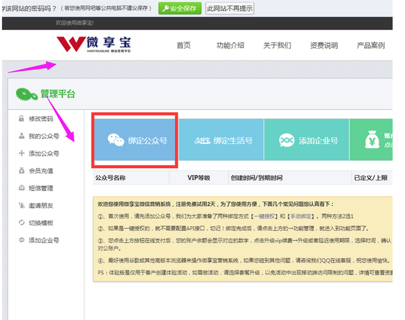Click the round icon on 添加企业号 tile
This screenshot has height=320, width=405.
[x=286, y=140]
